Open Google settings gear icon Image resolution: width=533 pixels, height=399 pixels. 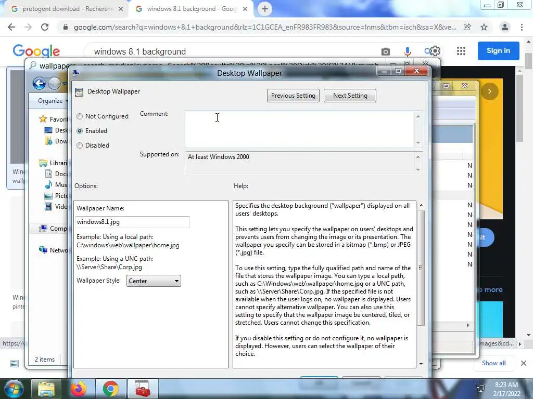[x=435, y=51]
